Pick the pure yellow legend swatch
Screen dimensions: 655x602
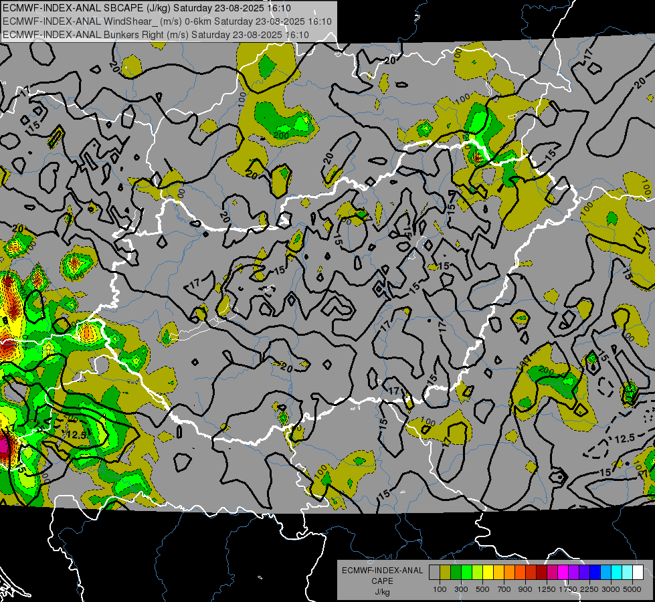tap(488, 573)
